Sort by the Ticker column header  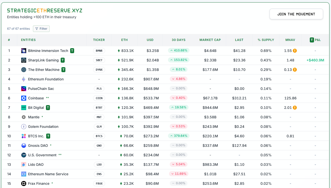(x=99, y=40)
